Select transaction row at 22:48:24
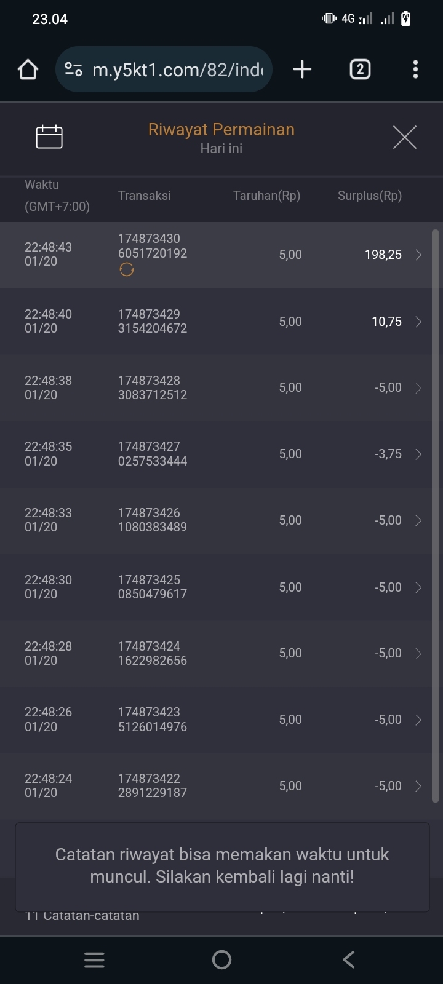The width and height of the screenshot is (443, 984). 215,786
